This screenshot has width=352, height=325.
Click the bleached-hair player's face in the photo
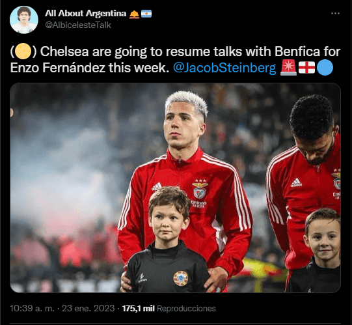182,127
